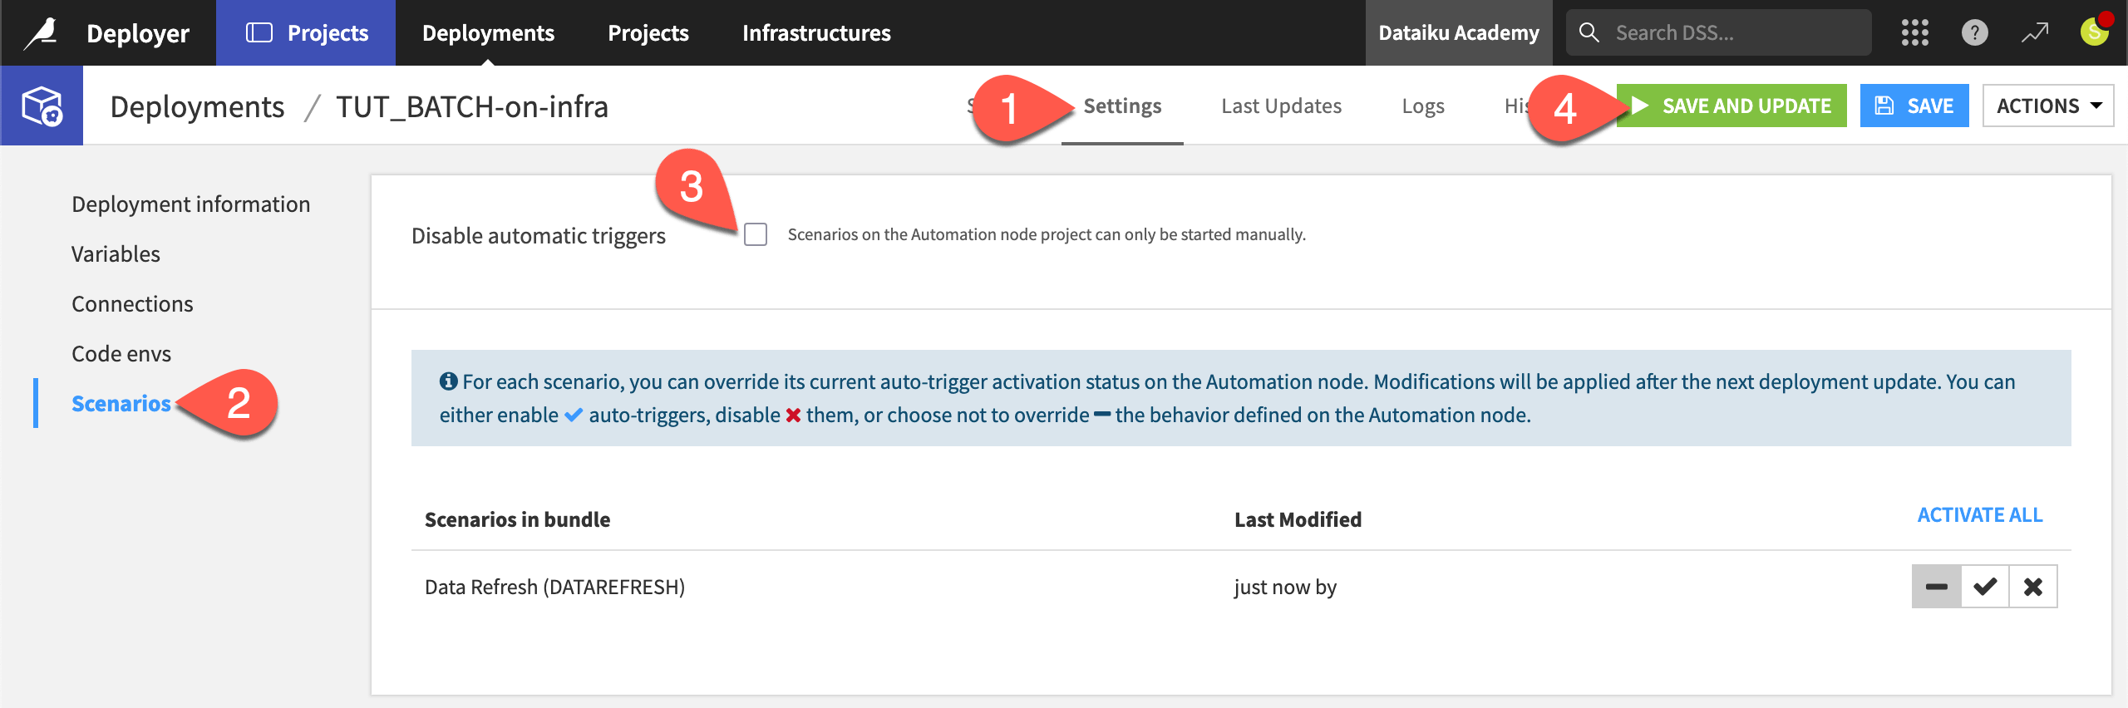Click the Dataiku bird logo
Screen dimensions: 2128x708
click(x=41, y=33)
